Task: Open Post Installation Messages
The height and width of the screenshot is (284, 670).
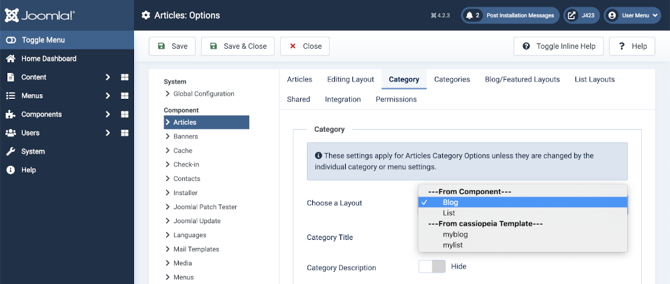Action: [x=510, y=15]
